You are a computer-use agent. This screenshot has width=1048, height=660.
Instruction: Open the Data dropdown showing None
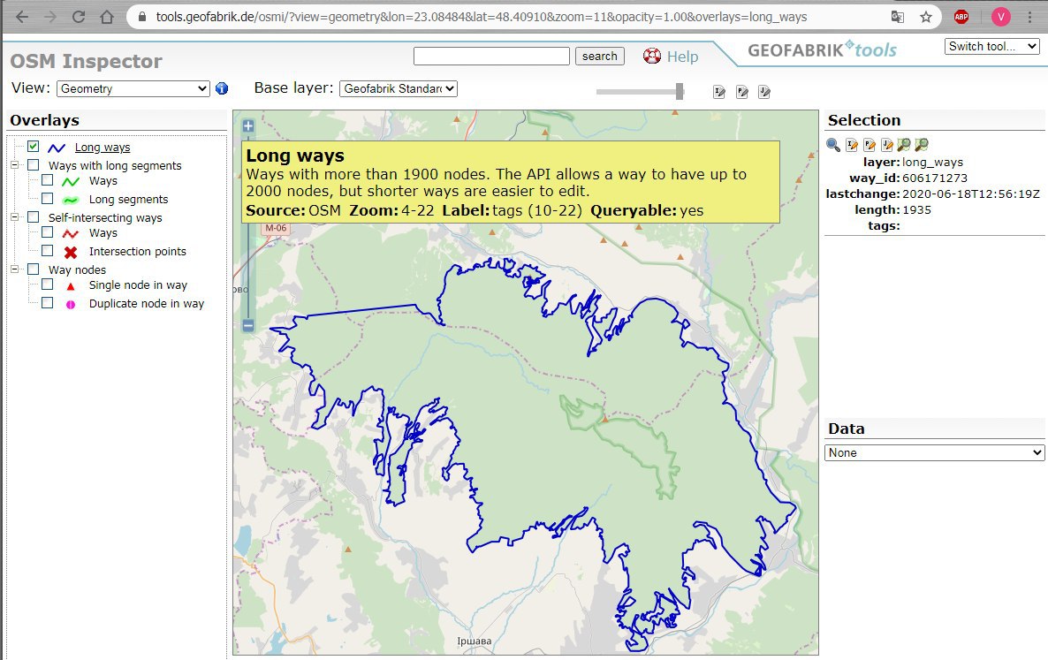pyautogui.click(x=934, y=452)
